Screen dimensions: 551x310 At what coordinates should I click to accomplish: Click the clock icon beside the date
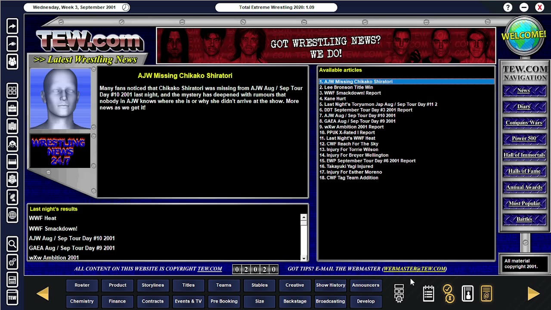tap(125, 7)
